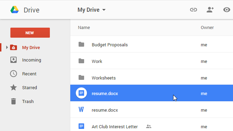Click owner 'me' in Worksheets row
The image size is (233, 131).
pos(204,78)
